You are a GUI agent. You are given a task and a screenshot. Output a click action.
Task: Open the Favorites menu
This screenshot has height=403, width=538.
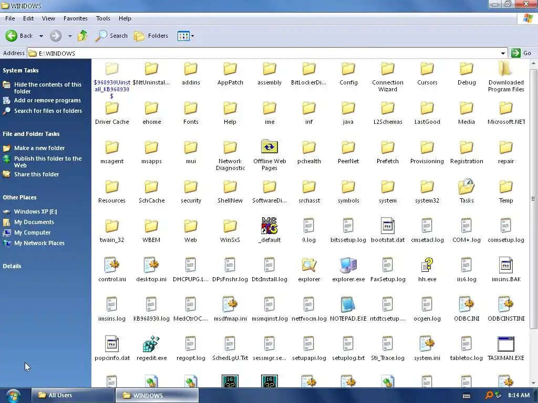coord(76,18)
